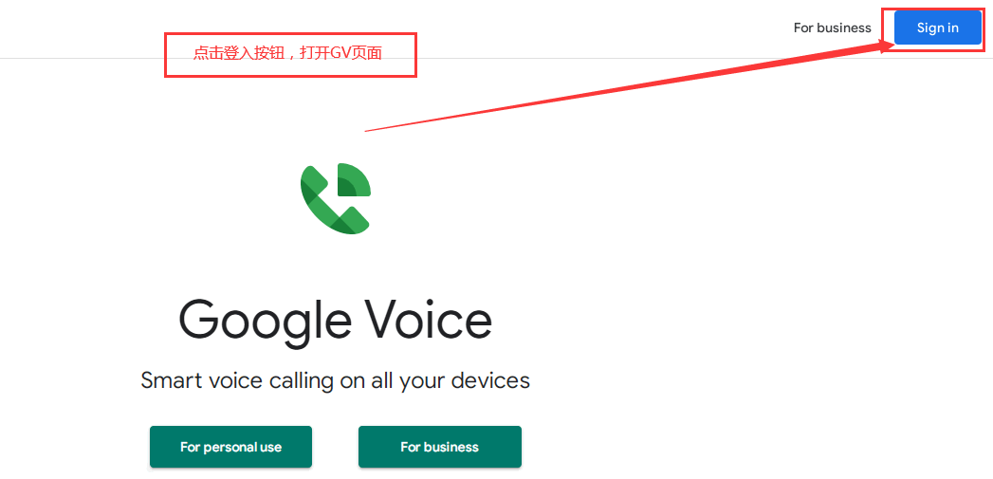The image size is (993, 479).
Task: Select the For personal use button
Action: 230,447
